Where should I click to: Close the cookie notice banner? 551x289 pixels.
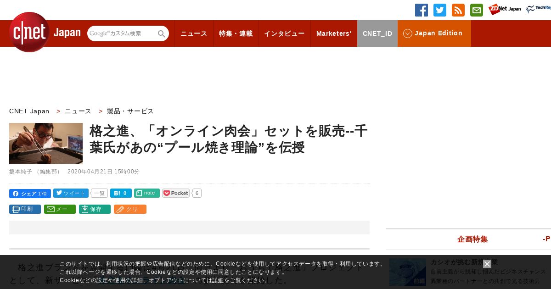point(487,264)
